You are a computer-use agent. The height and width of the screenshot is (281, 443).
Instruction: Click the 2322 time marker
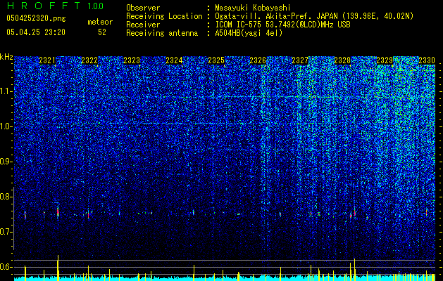pos(89,60)
